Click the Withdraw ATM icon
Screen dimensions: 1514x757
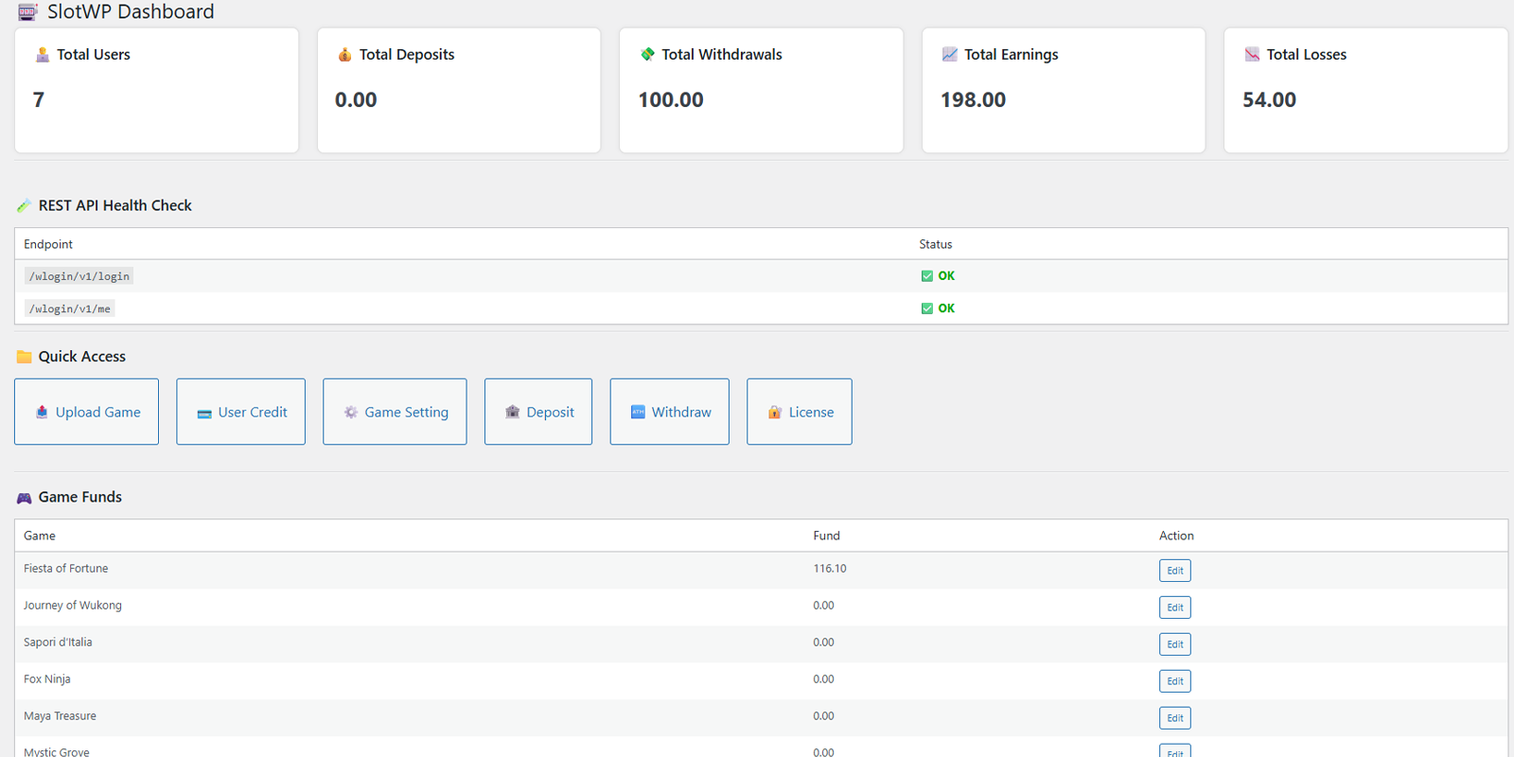638,413
